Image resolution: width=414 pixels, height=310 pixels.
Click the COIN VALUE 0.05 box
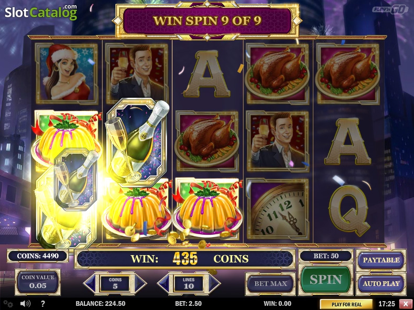(38, 282)
